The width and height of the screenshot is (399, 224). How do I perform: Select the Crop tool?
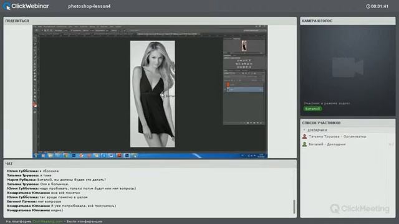[35, 50]
